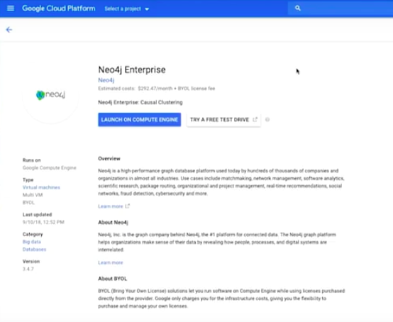This screenshot has width=393, height=322.
Task: Click the last updated date 9/10/18
Action: point(43,222)
